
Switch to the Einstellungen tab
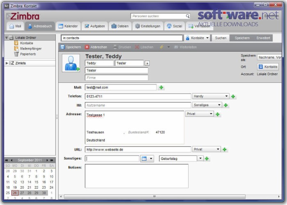[x=148, y=26]
